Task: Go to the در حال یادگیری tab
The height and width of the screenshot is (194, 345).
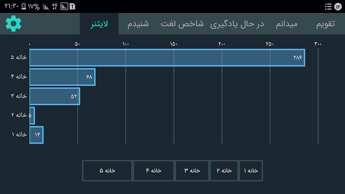Action: coord(237,24)
